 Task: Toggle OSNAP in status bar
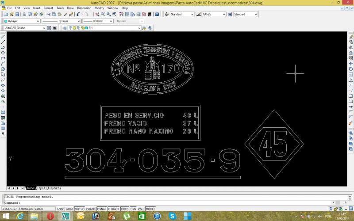[x=102, y=209]
